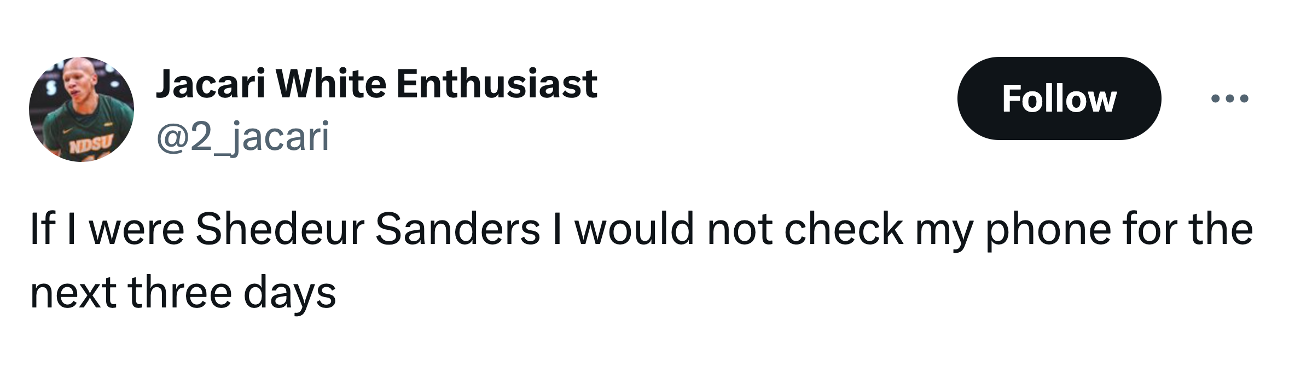Open the three-dot more options menu
The image size is (1289, 372).
(x=1229, y=99)
